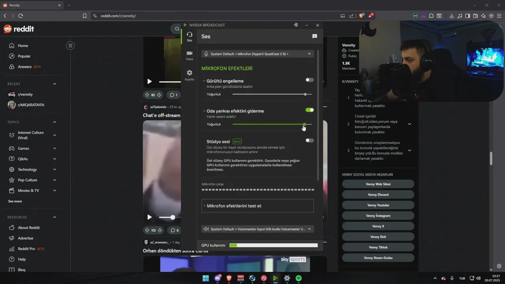Turn on the Stüdyo sesi toggle
The image size is (505, 284).
[310, 140]
